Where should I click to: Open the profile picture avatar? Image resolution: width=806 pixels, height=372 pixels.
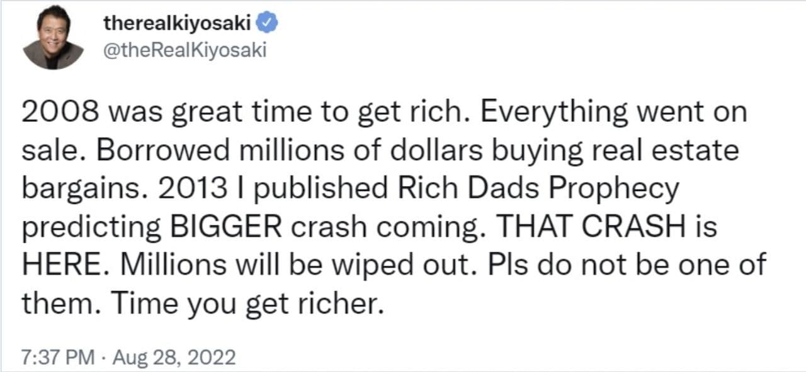coord(53,38)
